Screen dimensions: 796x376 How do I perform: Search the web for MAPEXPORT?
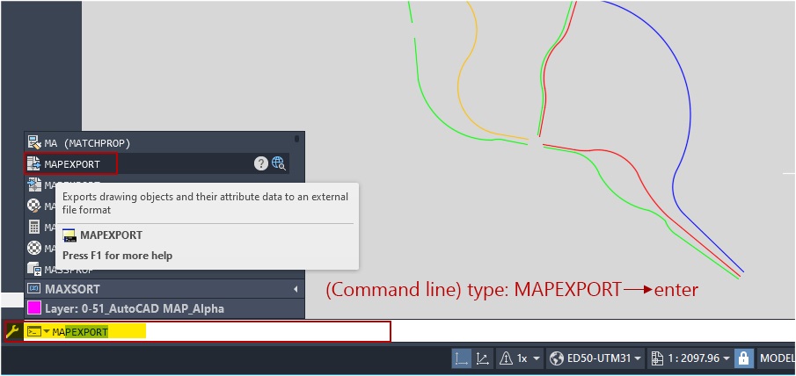[x=279, y=163]
